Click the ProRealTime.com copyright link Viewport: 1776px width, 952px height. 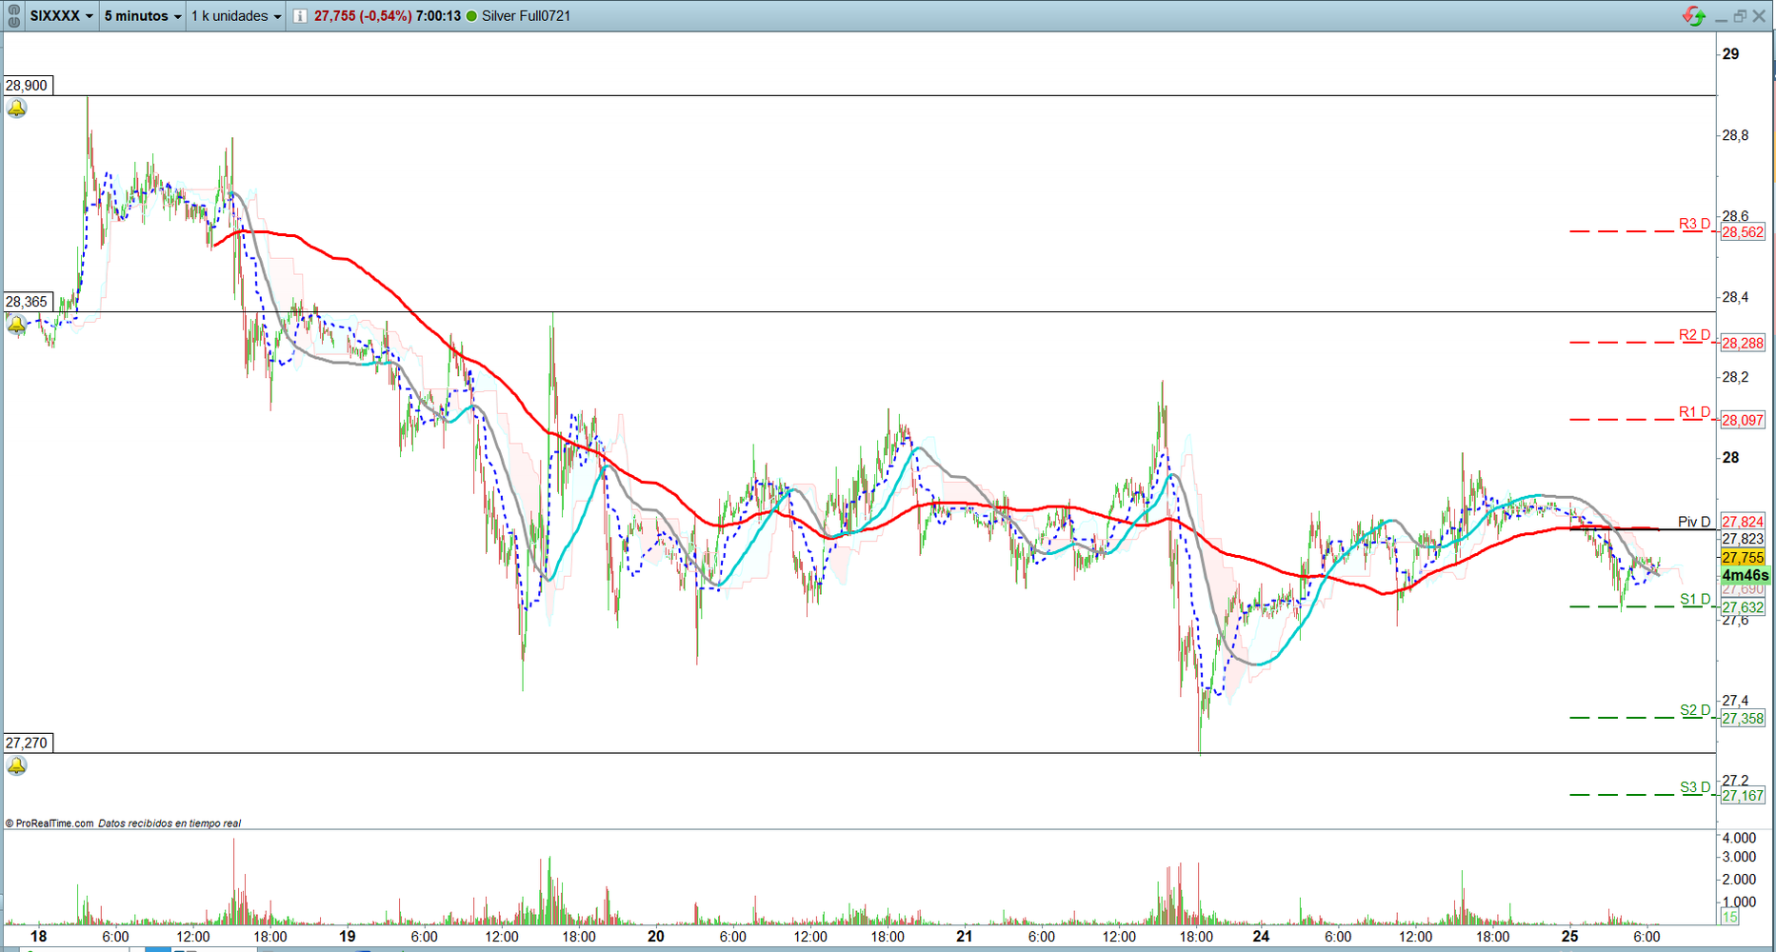click(x=50, y=823)
